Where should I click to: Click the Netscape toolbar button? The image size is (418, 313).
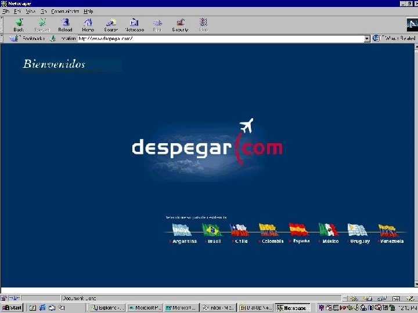click(x=134, y=25)
